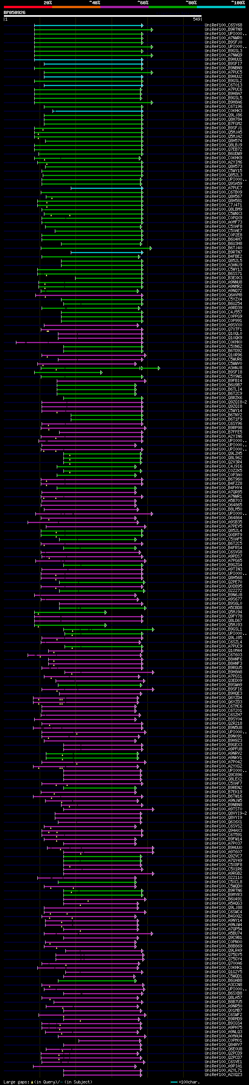This screenshot has height=1085, width=249.
Task: Click the UniRef100_Q8LBJ9 label
Action: tap(223, 145)
